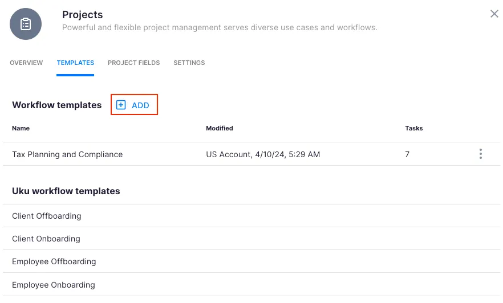Open the Tax Planning and Compliance template
503x303 pixels.
pos(67,154)
